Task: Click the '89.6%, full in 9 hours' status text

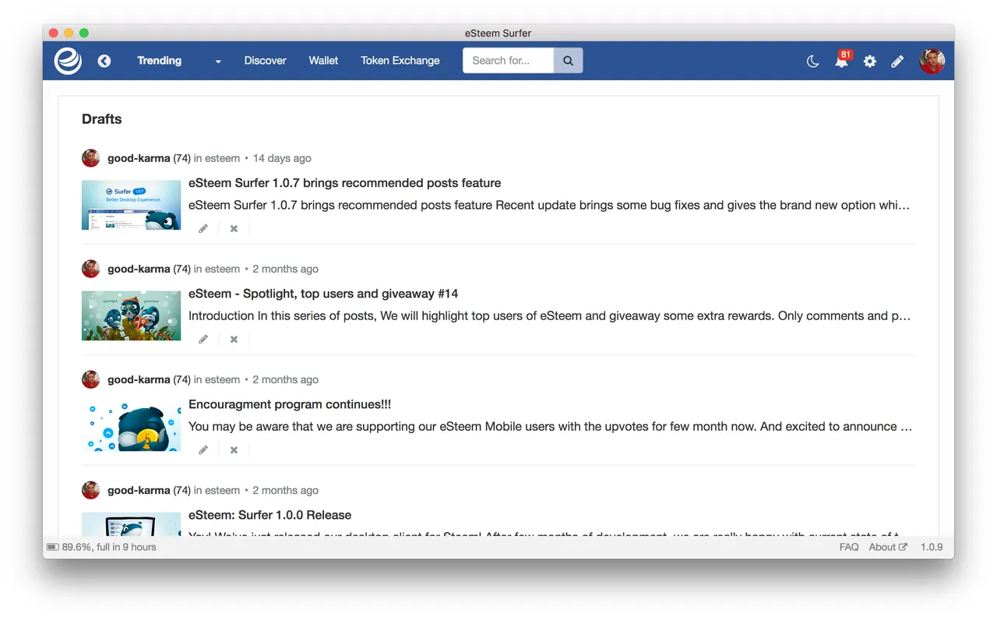Action: 109,548
